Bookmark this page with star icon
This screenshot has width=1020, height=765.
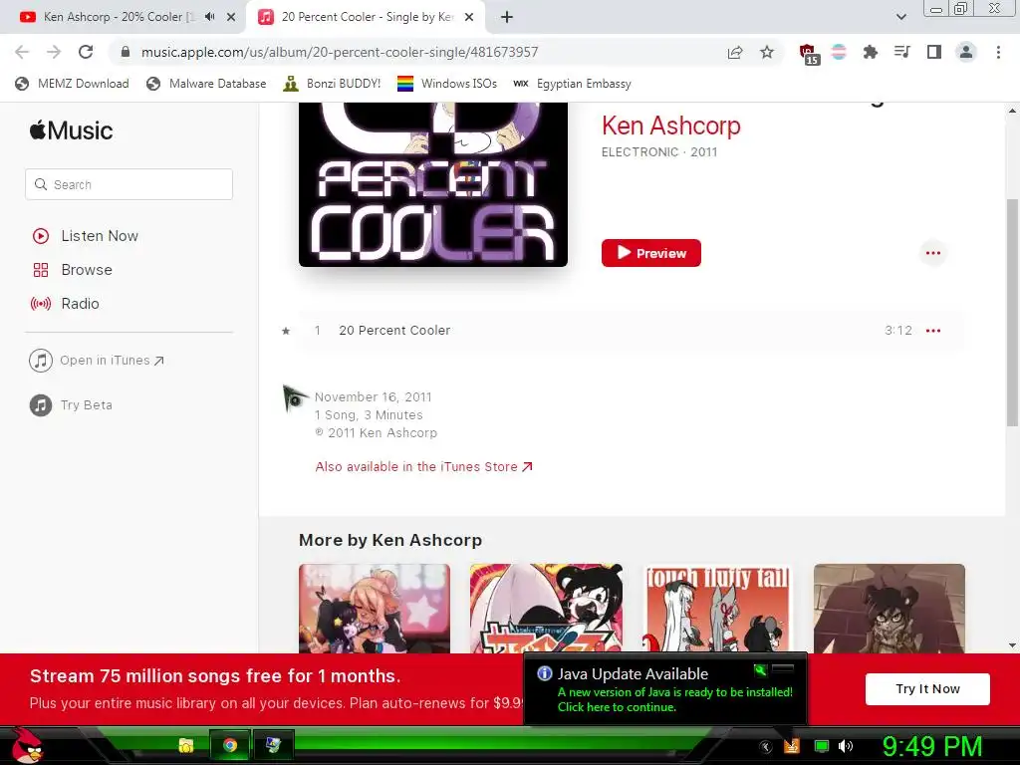click(x=767, y=52)
